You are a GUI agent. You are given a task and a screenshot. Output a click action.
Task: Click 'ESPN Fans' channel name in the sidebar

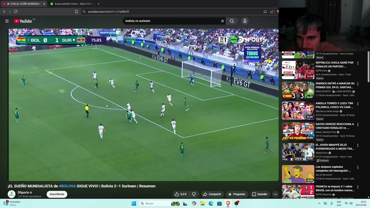point(321,71)
